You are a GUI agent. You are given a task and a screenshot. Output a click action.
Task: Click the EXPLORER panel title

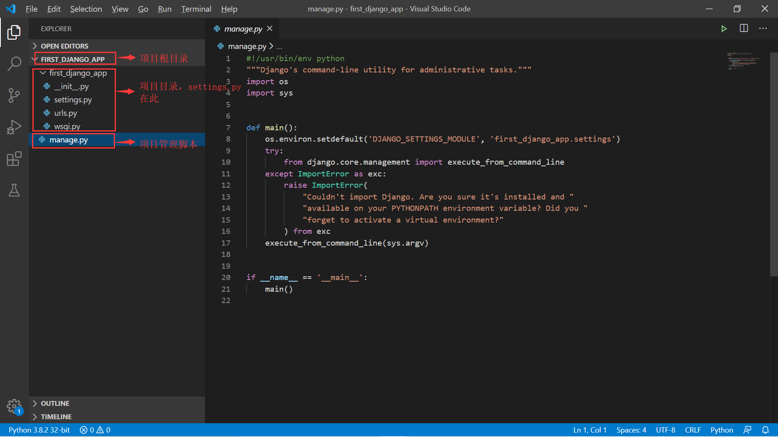tap(56, 29)
